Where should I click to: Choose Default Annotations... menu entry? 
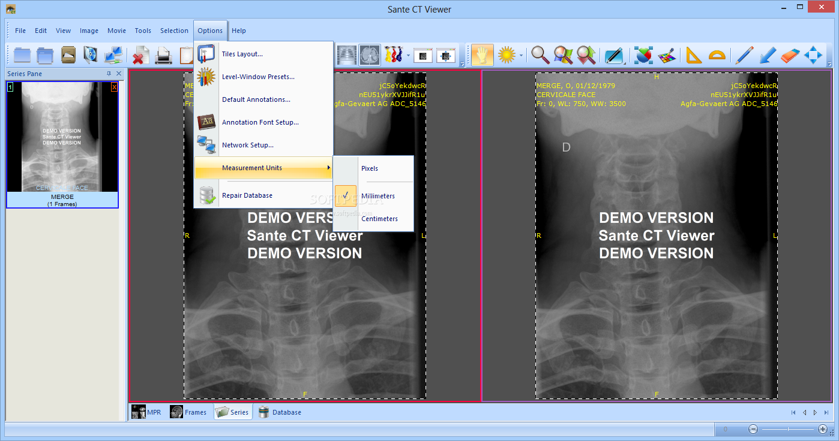[x=263, y=99]
